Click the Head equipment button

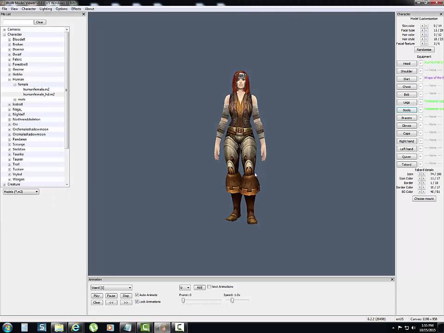click(407, 63)
